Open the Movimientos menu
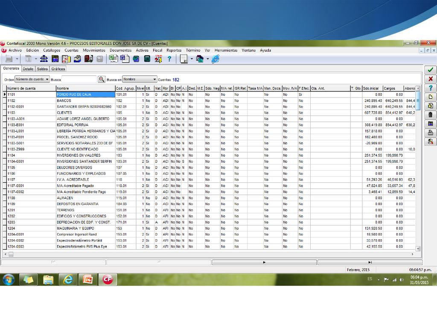This screenshot has width=437, height=328. click(94, 50)
